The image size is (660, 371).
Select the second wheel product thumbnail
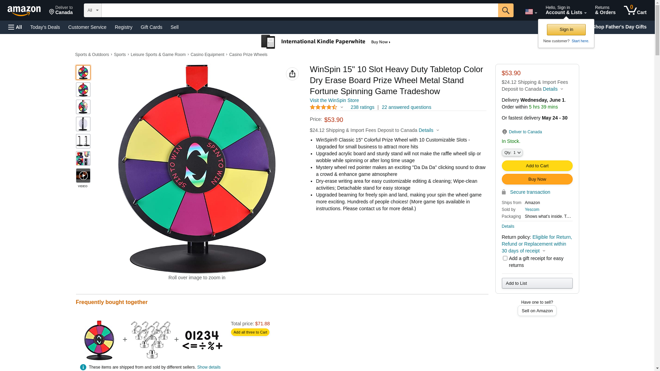click(x=83, y=90)
